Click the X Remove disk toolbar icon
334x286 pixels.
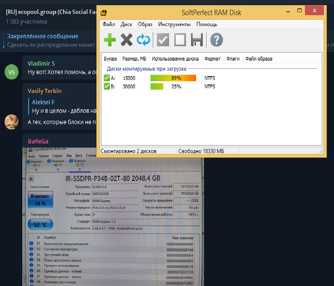tap(127, 40)
